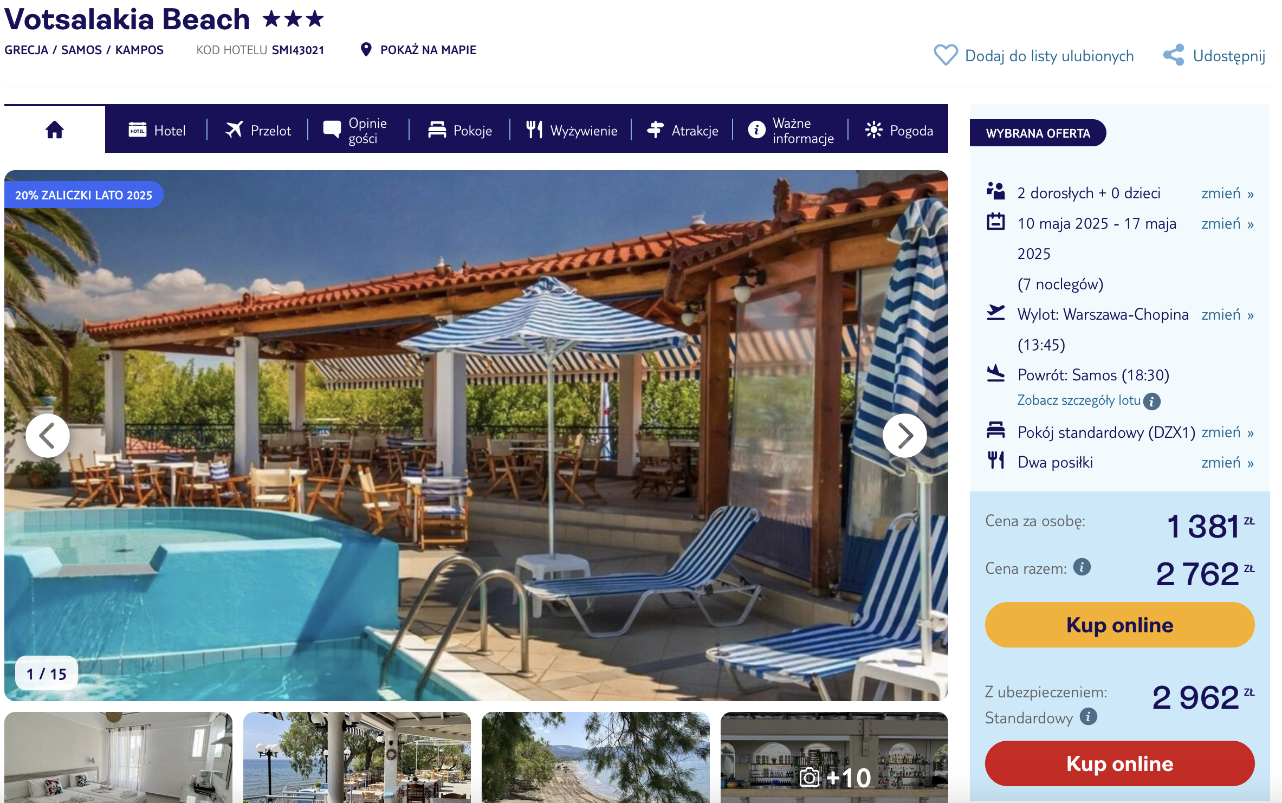Screen dimensions: 1282x803
Task: Change room type via zmień link
Action: coord(1227,432)
